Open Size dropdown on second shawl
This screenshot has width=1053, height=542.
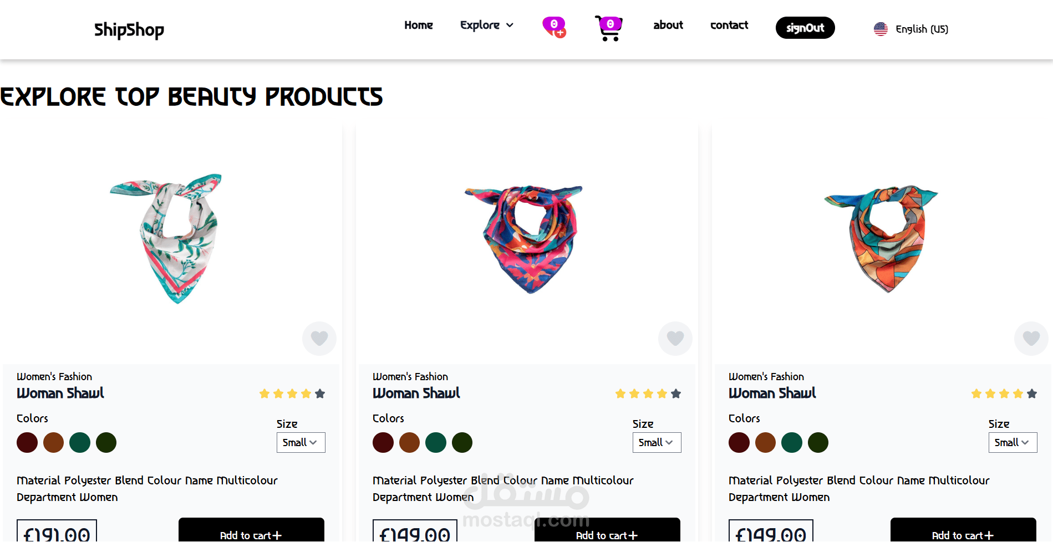657,442
